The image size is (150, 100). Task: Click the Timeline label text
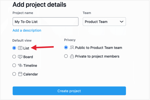click(x=30, y=65)
